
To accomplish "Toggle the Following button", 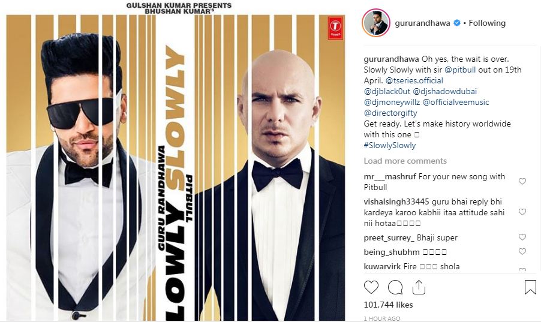I will [487, 23].
